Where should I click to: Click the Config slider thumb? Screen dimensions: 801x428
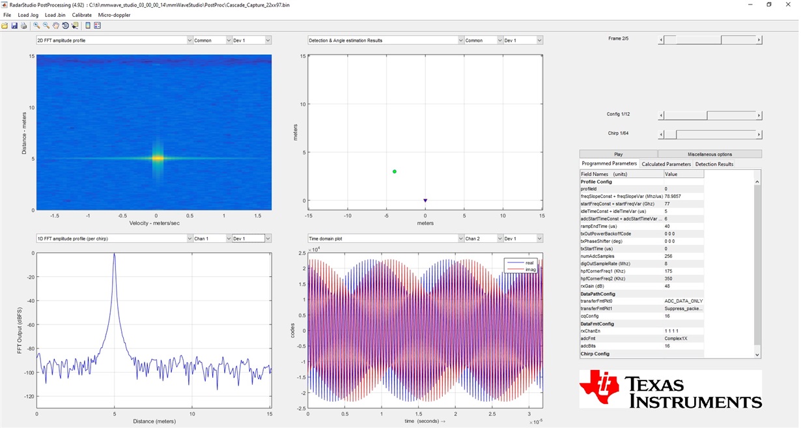click(686, 115)
